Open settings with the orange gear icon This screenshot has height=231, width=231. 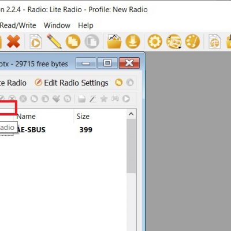coord(155,42)
